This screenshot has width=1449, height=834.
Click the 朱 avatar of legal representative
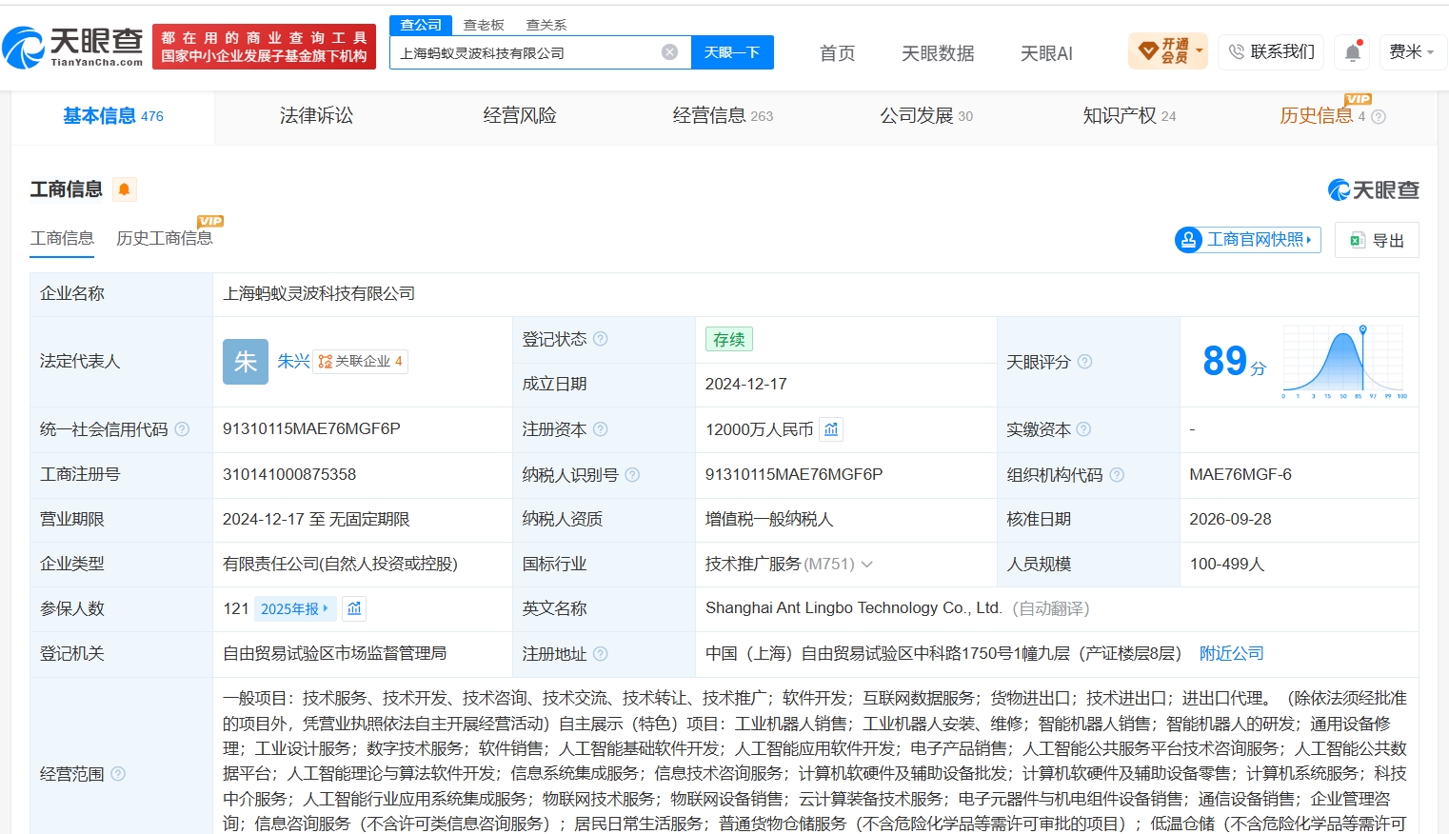(x=246, y=362)
